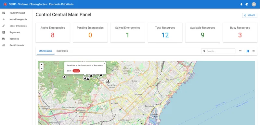Screen dimensions: 260x125
Task: Click the Available Resources card
Action: click(202, 32)
